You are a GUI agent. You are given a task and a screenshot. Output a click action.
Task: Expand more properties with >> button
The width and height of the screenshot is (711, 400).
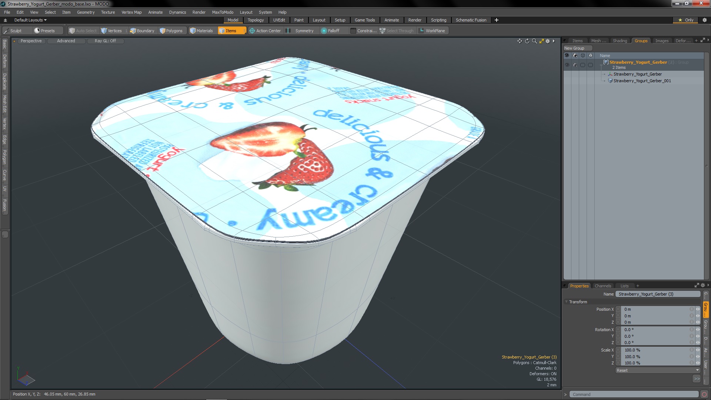[x=697, y=379]
